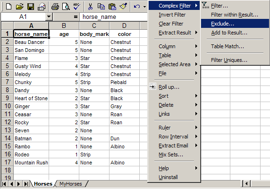The height and width of the screenshot is (189, 270).
Task: Click cell containing Mountain Rush
Action: [x=31, y=163]
